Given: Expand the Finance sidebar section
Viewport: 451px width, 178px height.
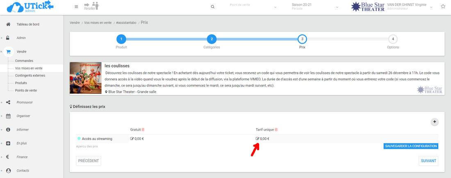Looking at the screenshot, I should [x=23, y=156].
